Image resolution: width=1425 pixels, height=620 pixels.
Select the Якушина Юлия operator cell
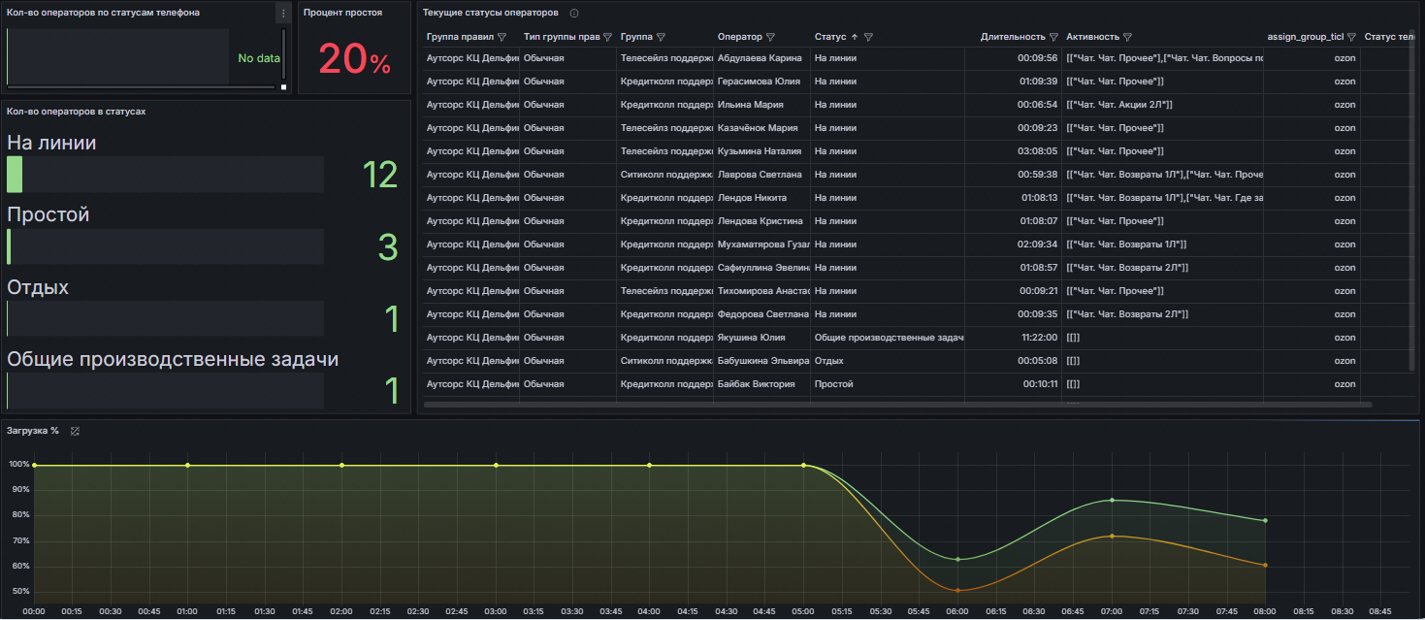(749, 338)
